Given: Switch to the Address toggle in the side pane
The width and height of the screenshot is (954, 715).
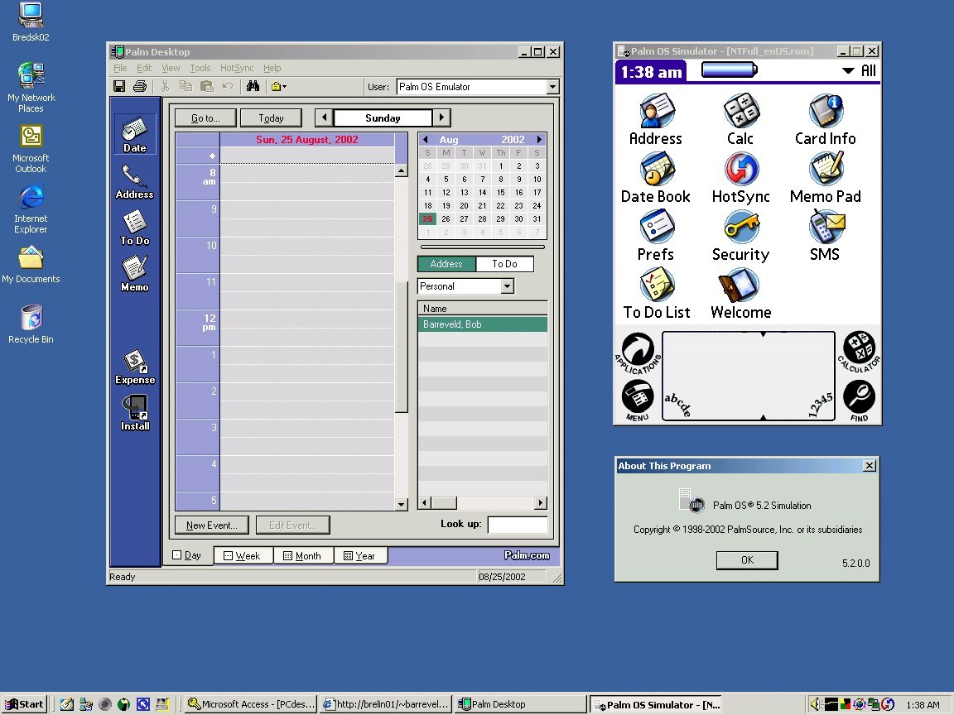Looking at the screenshot, I should [446, 264].
